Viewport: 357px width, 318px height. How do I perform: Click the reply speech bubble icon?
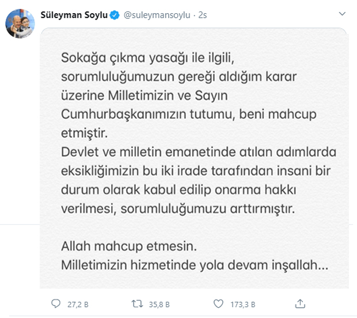55,303
